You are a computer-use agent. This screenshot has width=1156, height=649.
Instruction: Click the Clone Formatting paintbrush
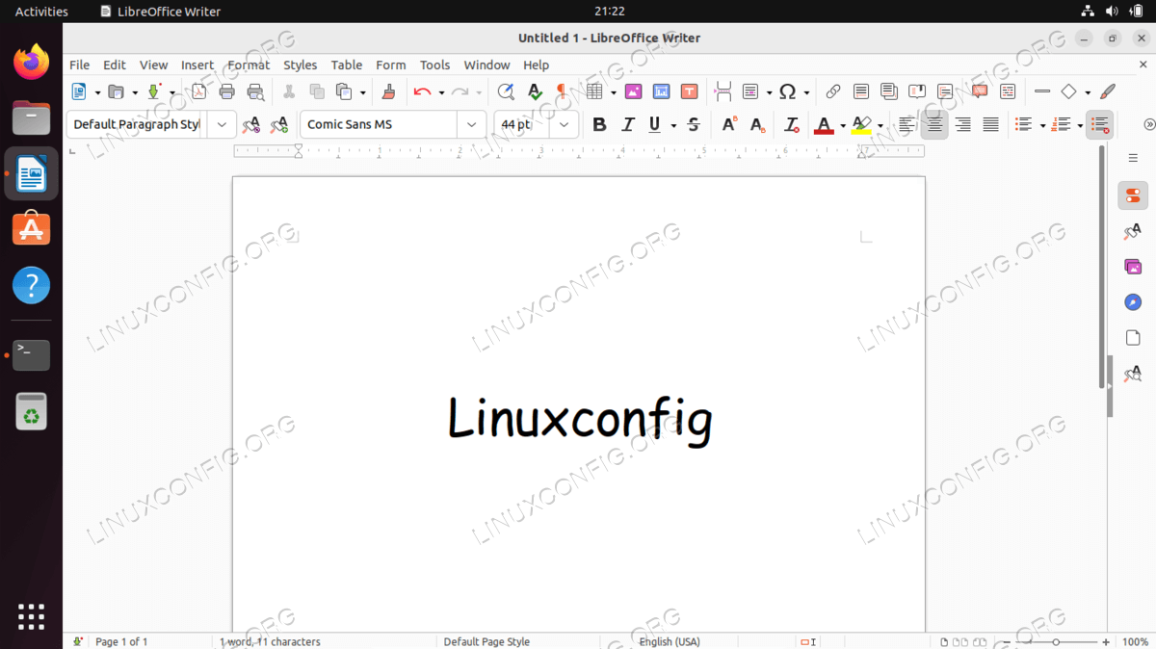click(389, 91)
